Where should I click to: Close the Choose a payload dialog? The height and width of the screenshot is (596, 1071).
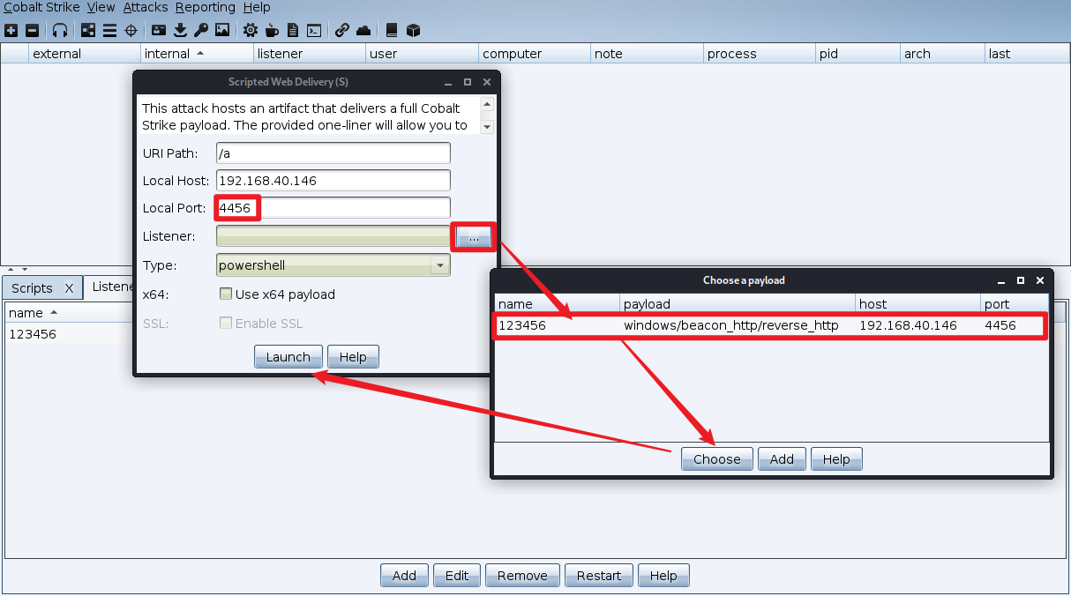pos(1040,280)
